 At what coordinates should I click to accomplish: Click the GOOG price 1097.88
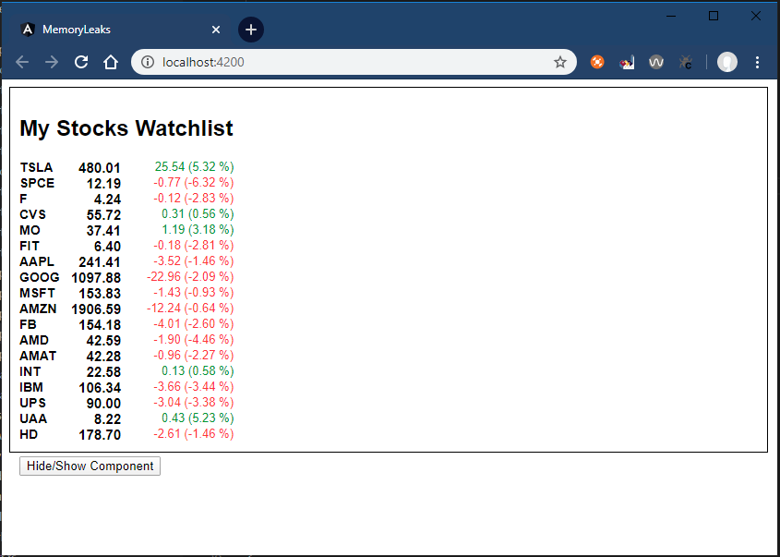tap(96, 278)
